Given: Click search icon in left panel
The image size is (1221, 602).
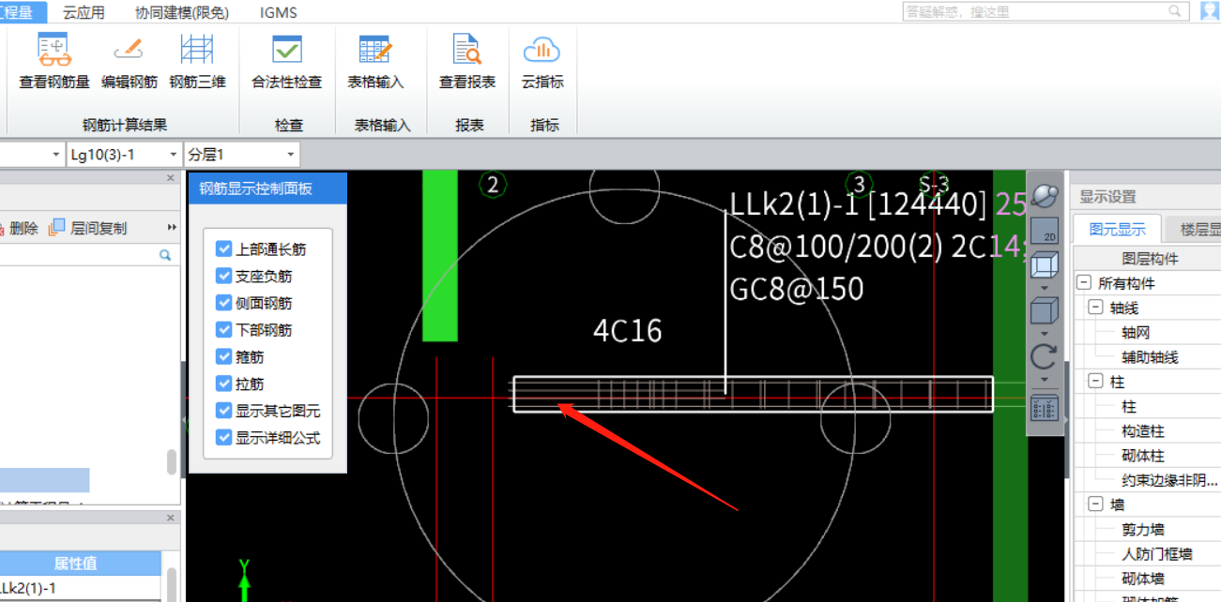Looking at the screenshot, I should coord(165,255).
